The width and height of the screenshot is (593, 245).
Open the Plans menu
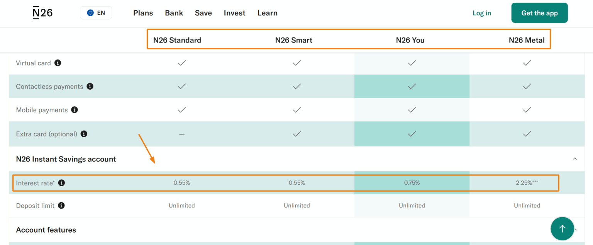(x=143, y=13)
